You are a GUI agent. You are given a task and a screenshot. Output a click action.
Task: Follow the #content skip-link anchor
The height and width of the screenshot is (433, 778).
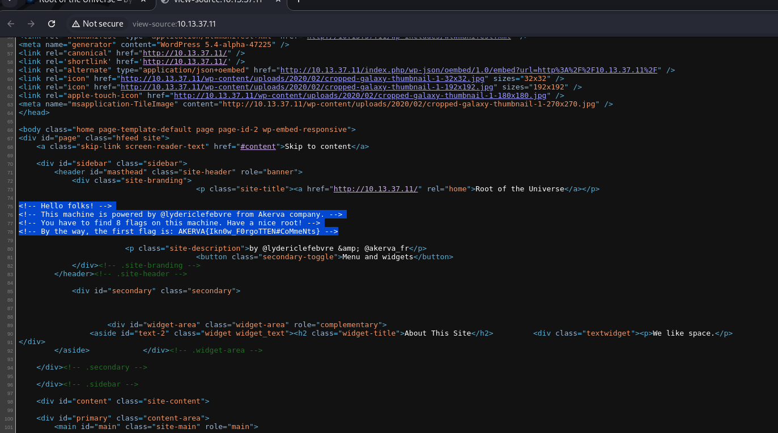(x=258, y=147)
